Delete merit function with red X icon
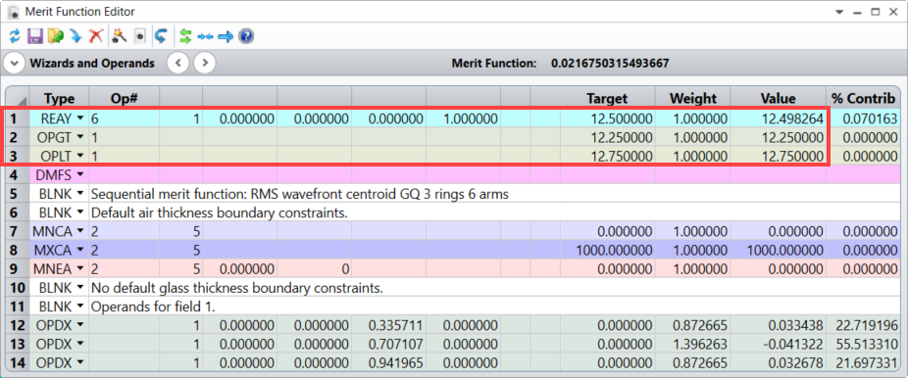908x378 pixels. tap(95, 37)
